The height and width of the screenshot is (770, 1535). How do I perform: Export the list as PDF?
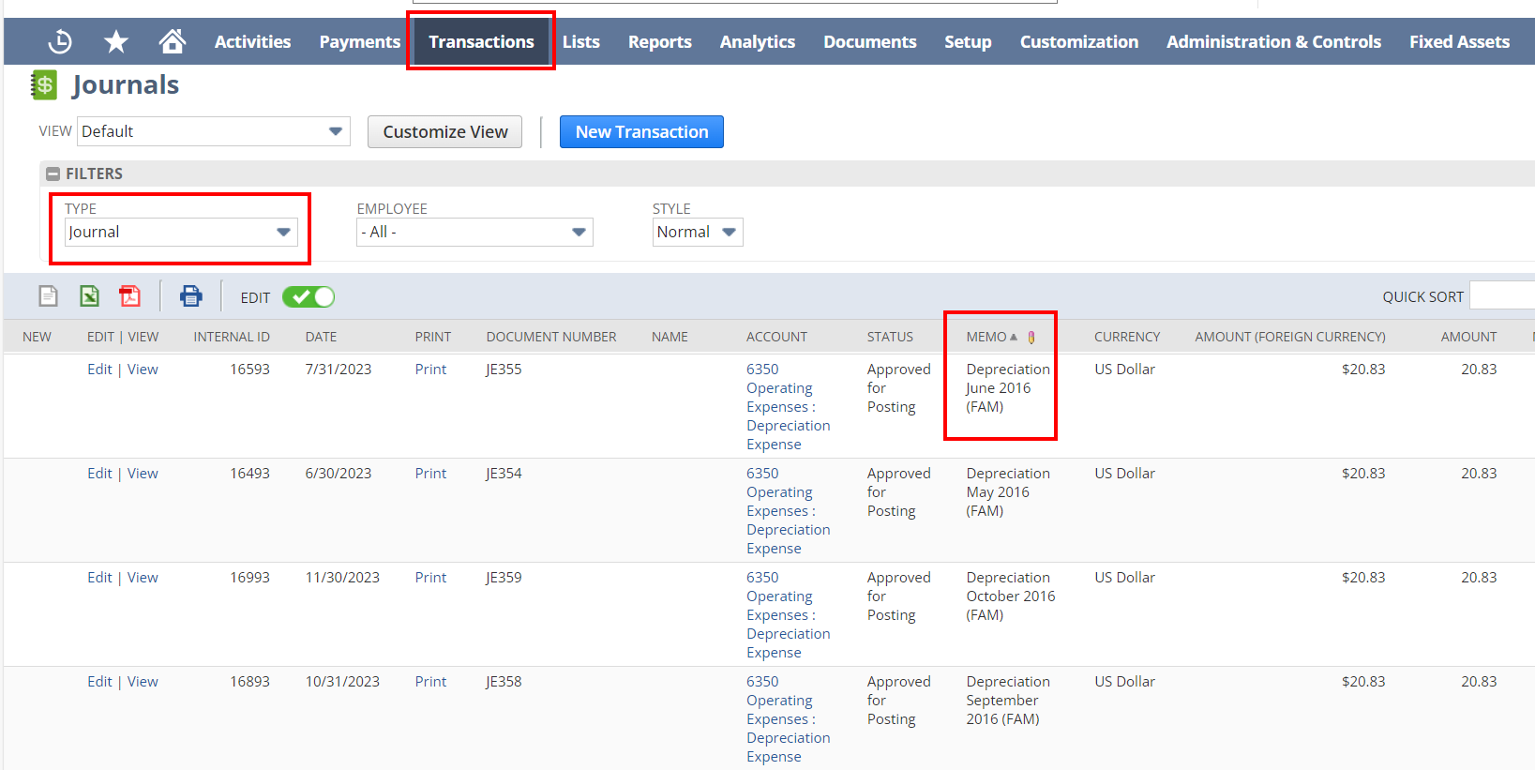(x=129, y=296)
